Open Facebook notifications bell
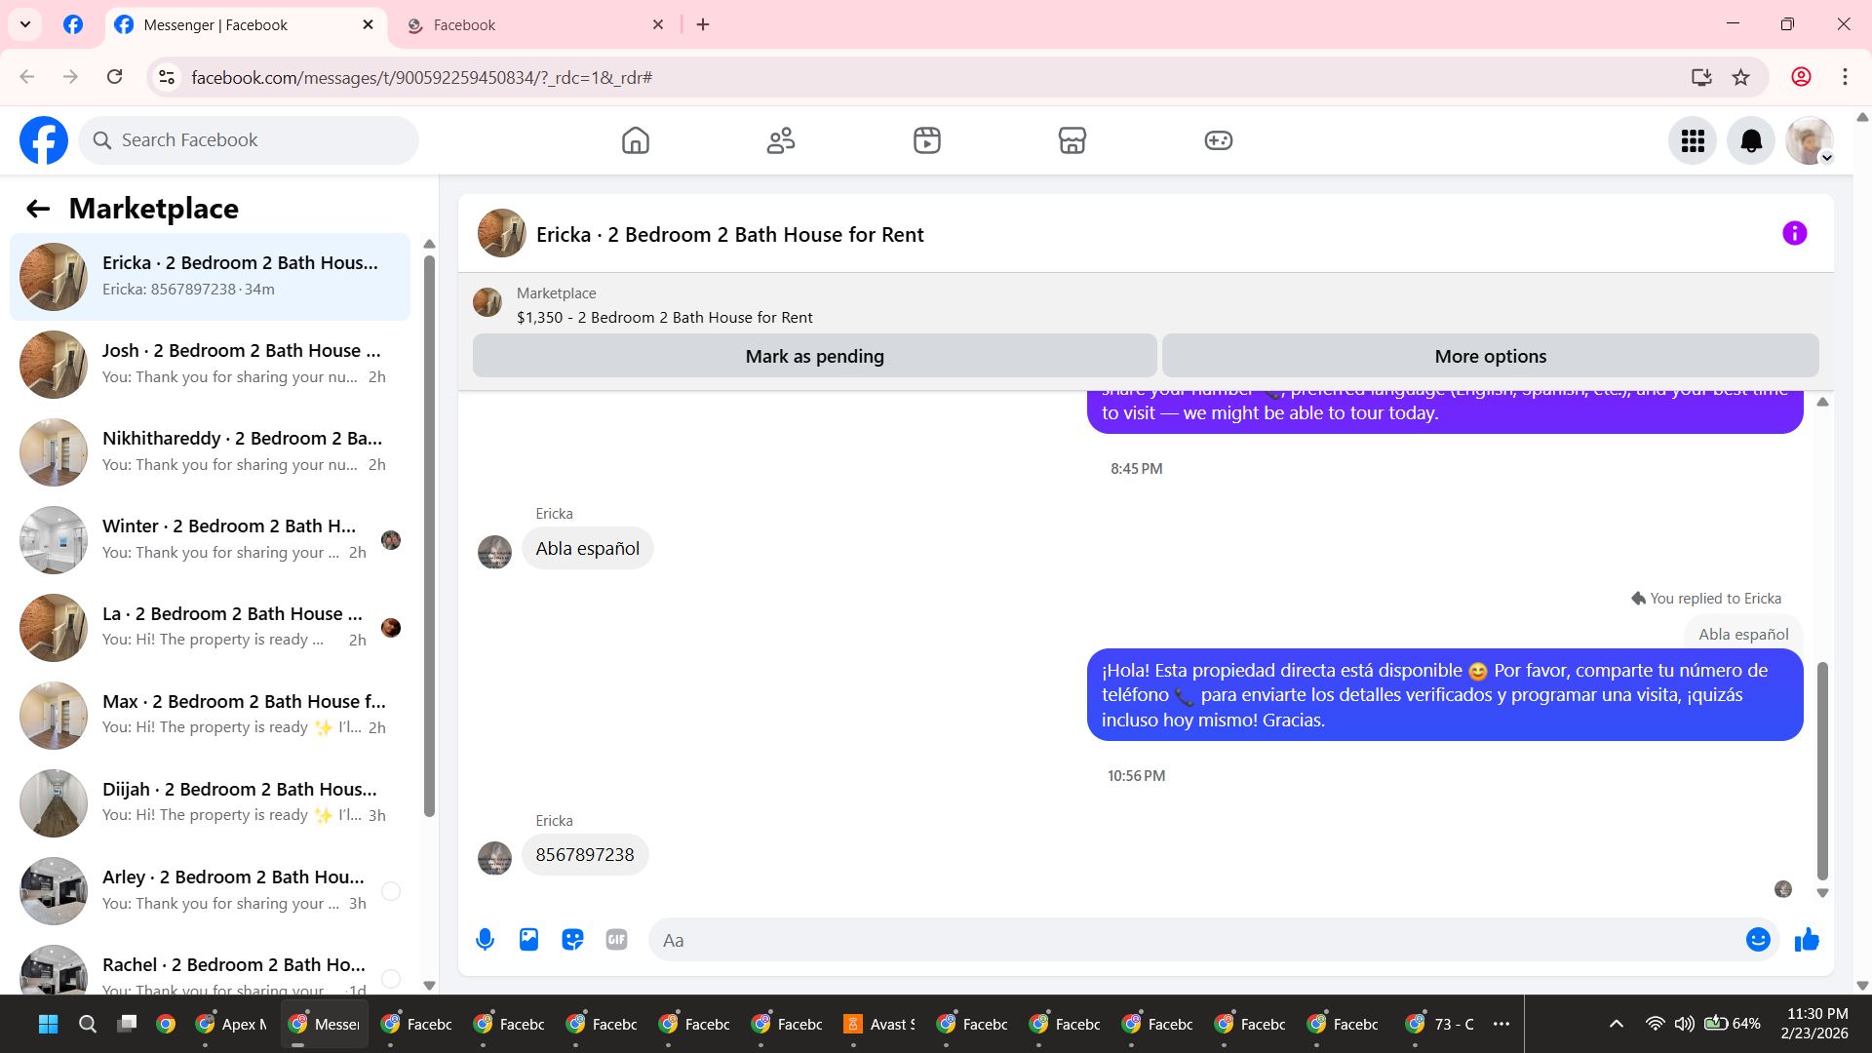This screenshot has height=1053, width=1872. [1751, 141]
